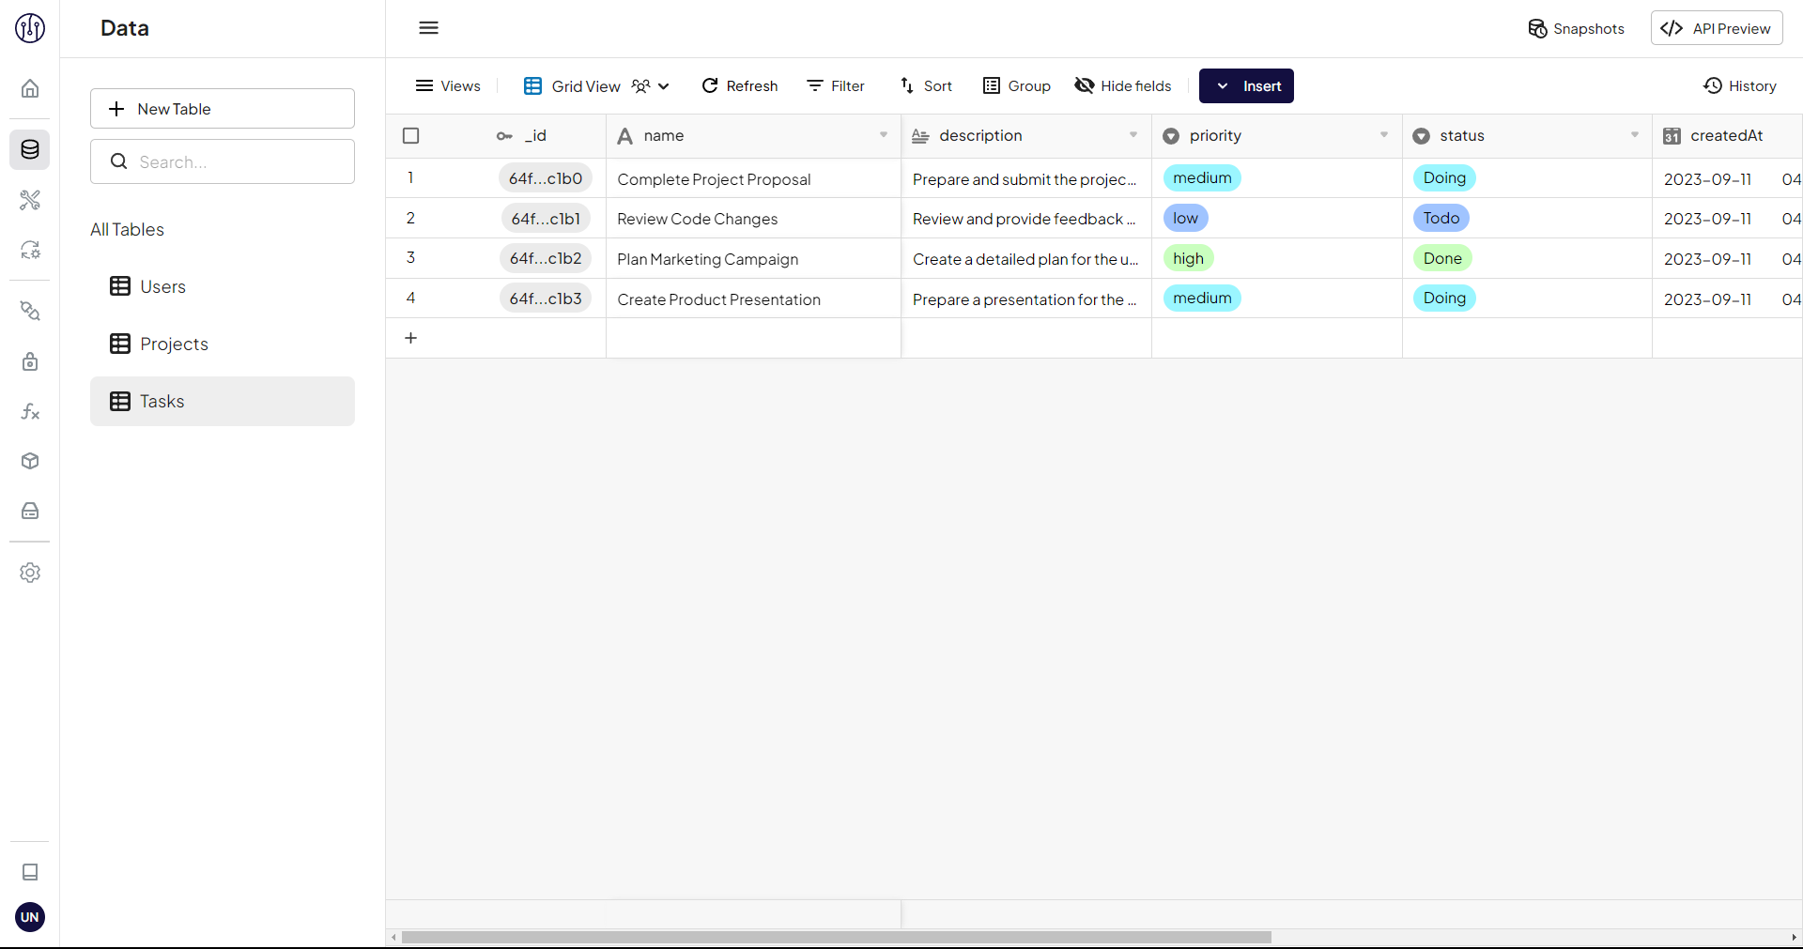Open the settings gear in left sidebar

point(30,573)
